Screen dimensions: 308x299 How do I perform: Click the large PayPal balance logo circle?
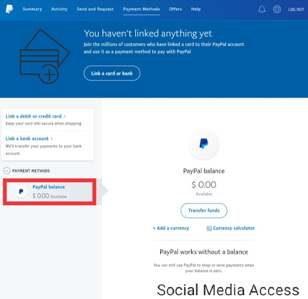point(204,144)
